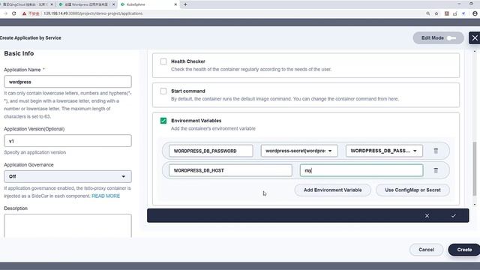Delete the WORDPRESS_DB_PASSWORD variable row
The width and height of the screenshot is (480, 270).
[436, 151]
